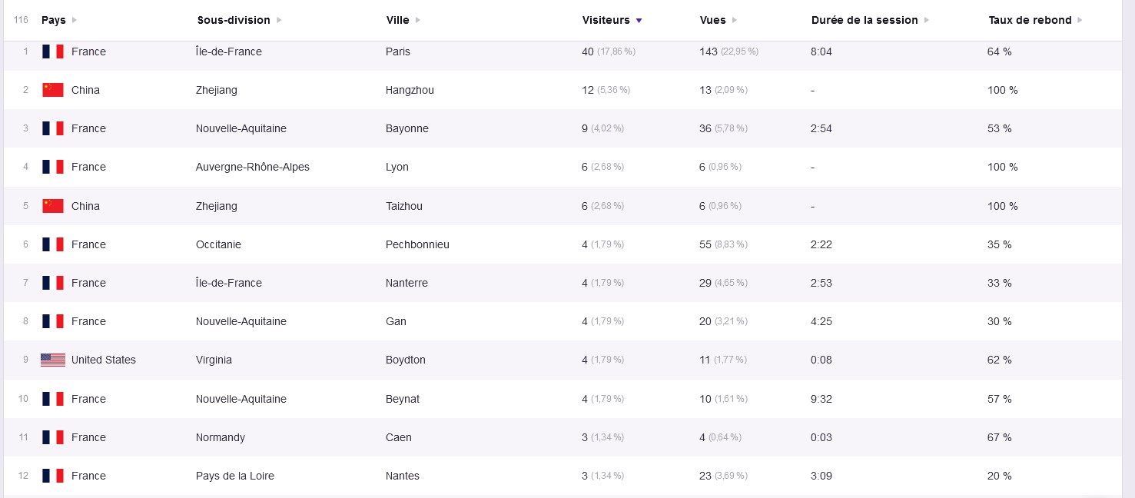Click the France flag in Caen row
Viewport: 1135px width, 498px height.
pos(53,437)
